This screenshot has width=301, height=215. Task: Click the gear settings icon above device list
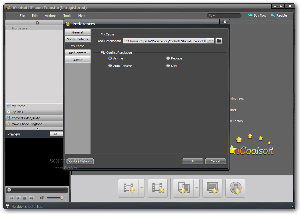[x=37, y=23]
